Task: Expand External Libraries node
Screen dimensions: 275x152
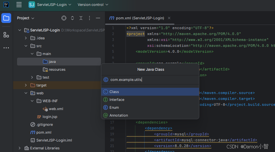Action: (20, 148)
